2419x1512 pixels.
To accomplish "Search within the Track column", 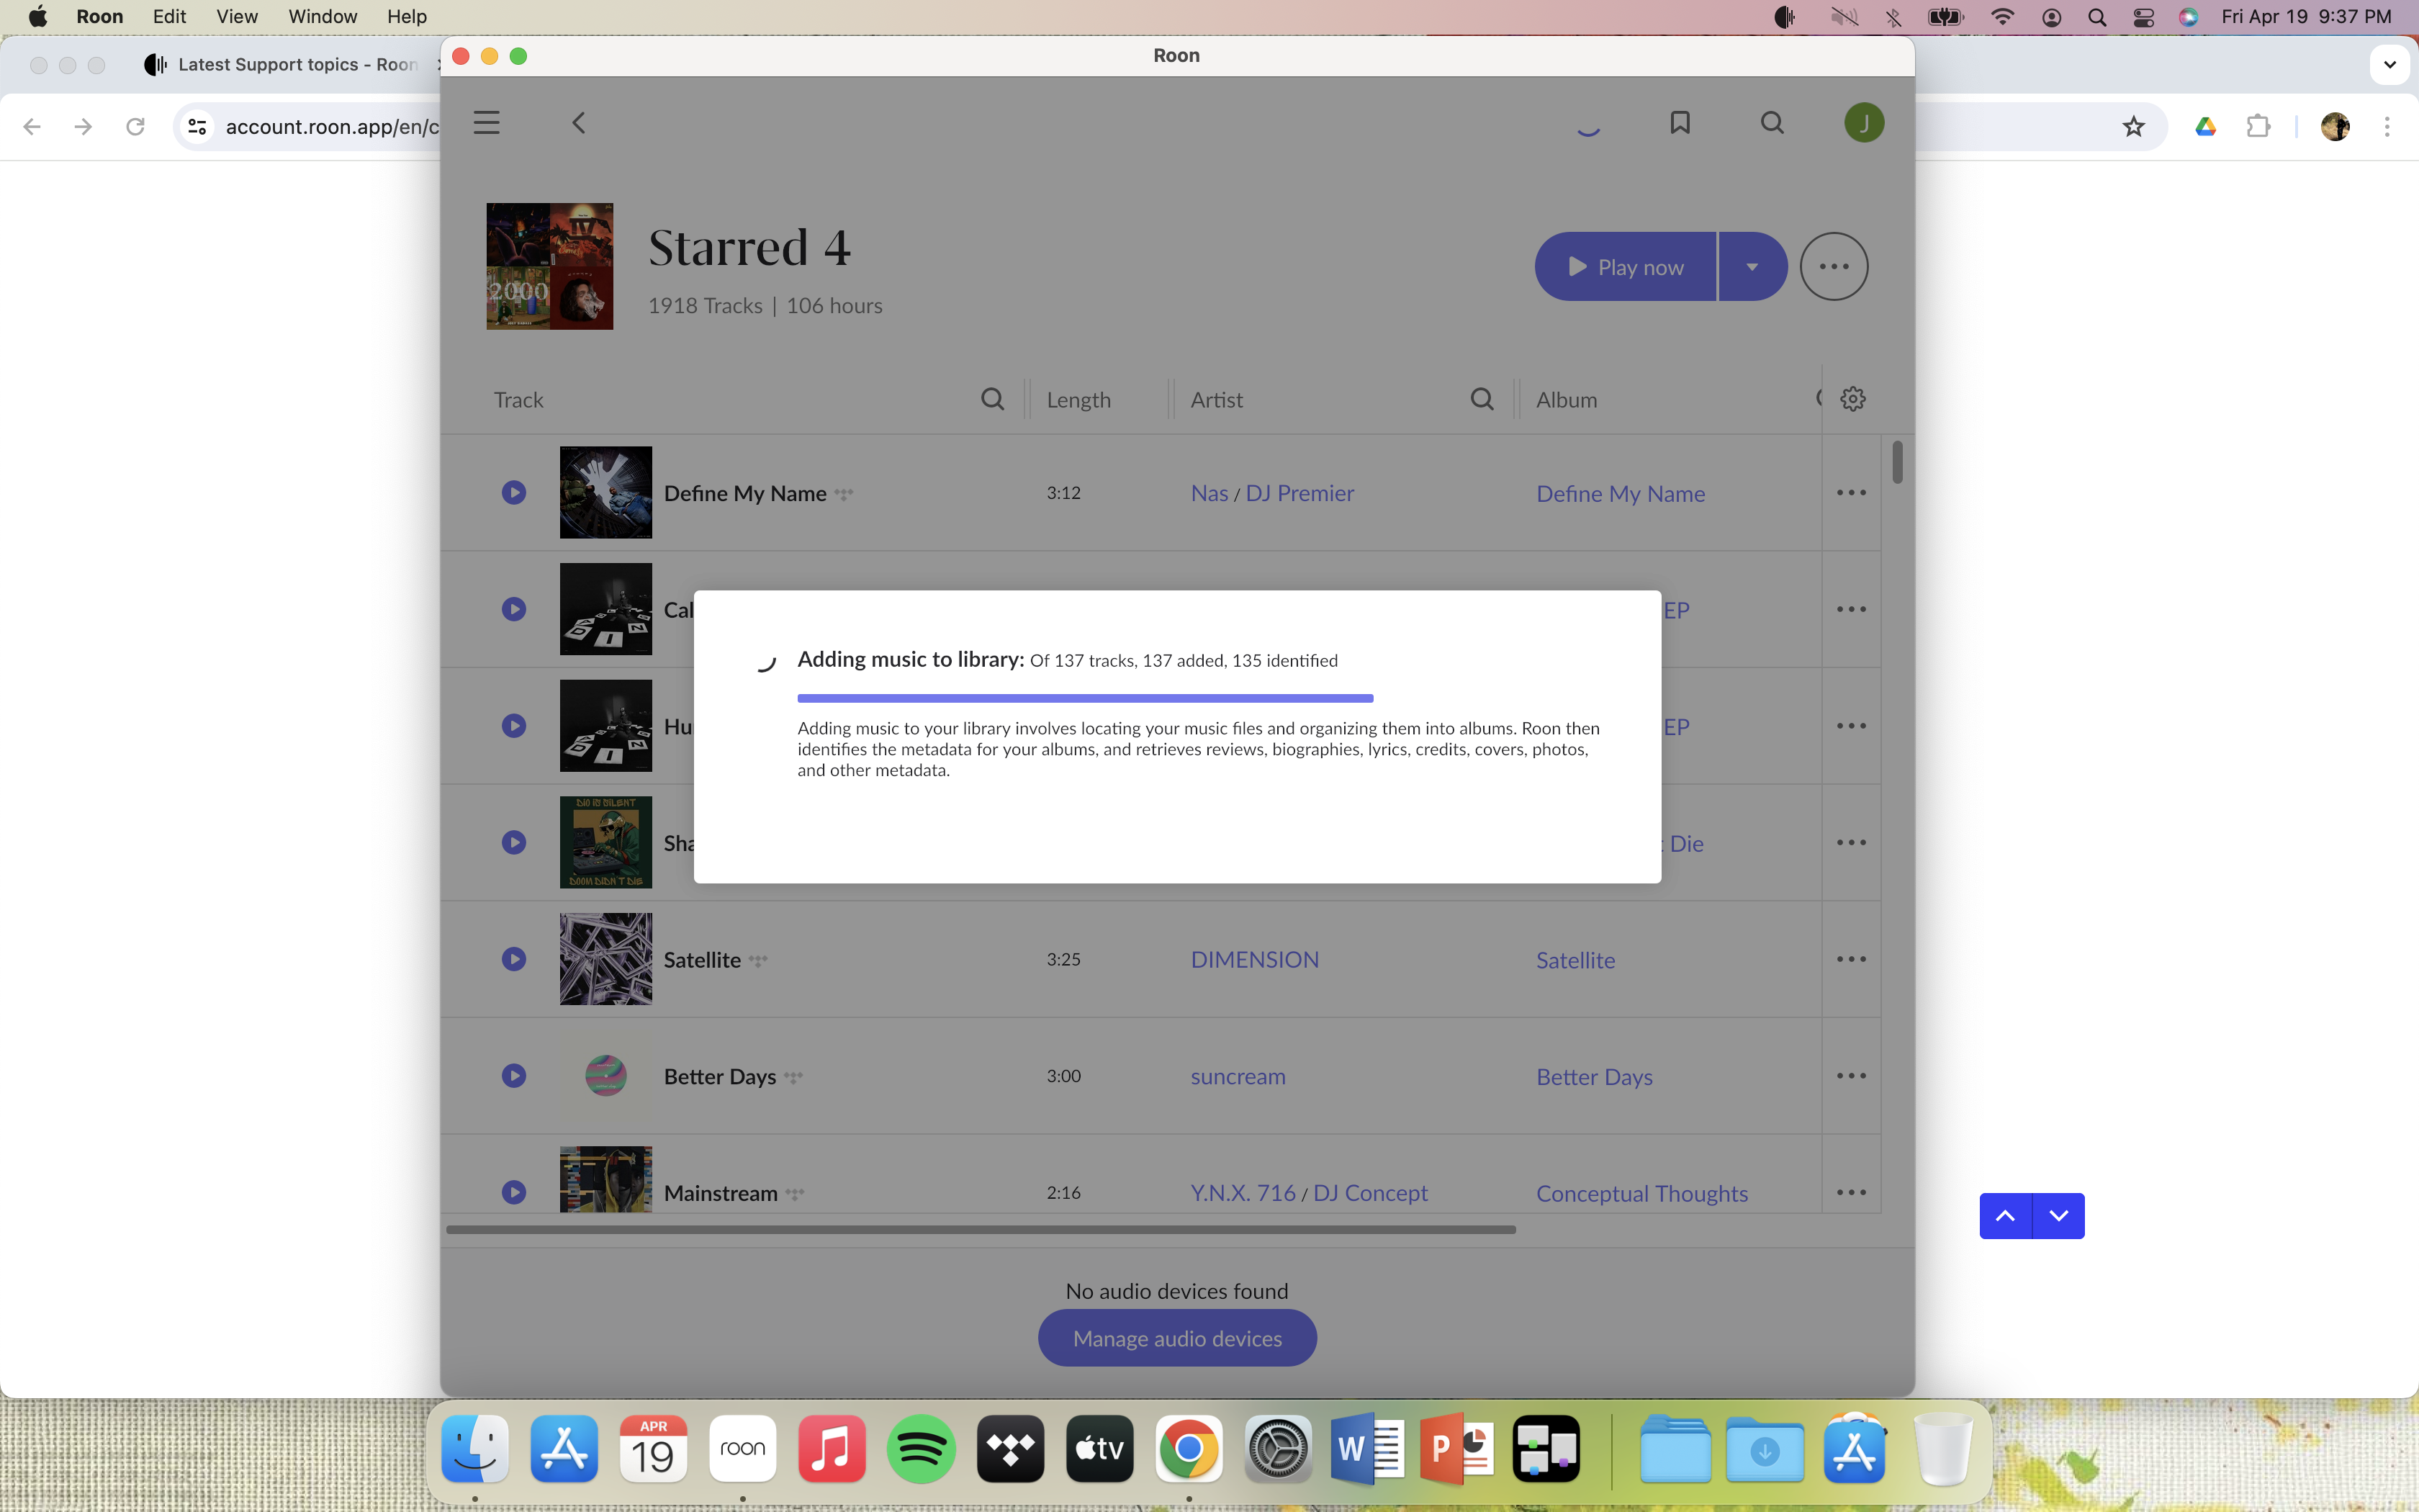I will point(991,400).
